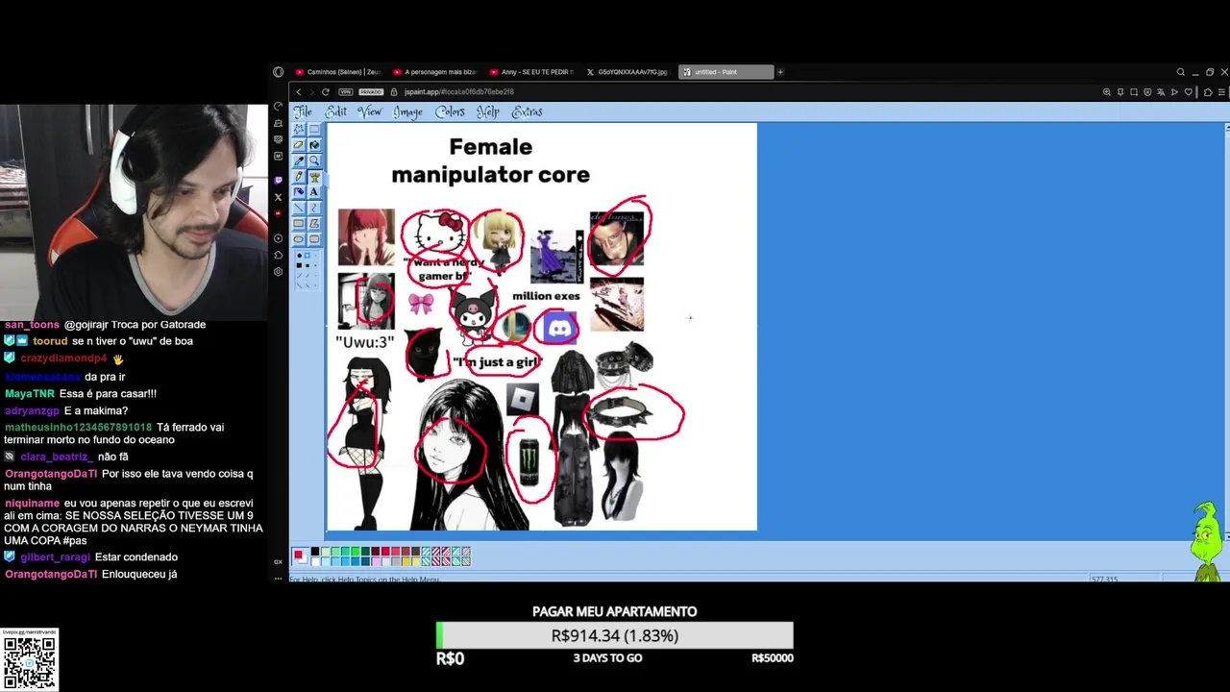Screen dimensions: 1230x692
Task: Open Twitch from the browser sidebar
Action: 278,181
